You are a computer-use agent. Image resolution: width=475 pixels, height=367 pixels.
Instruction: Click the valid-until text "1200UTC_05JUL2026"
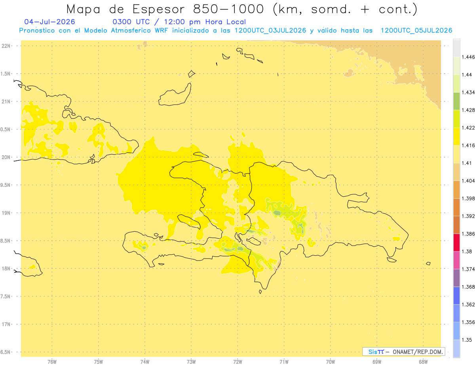pos(416,30)
